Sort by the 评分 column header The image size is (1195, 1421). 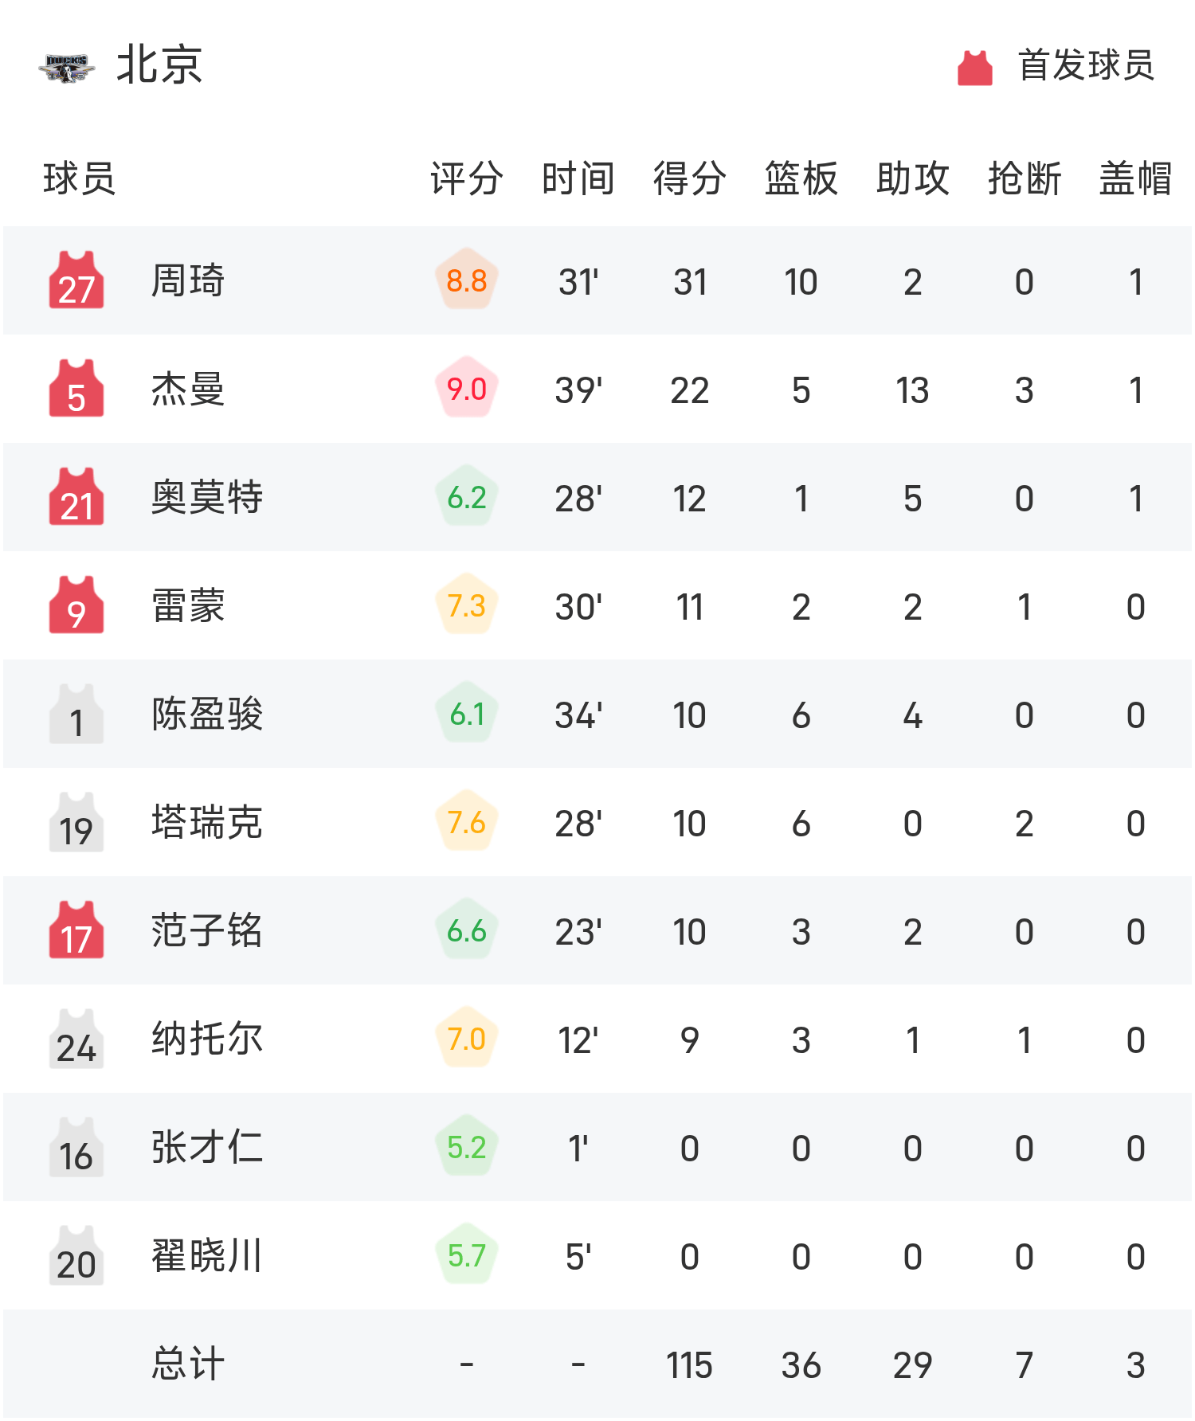466,178
